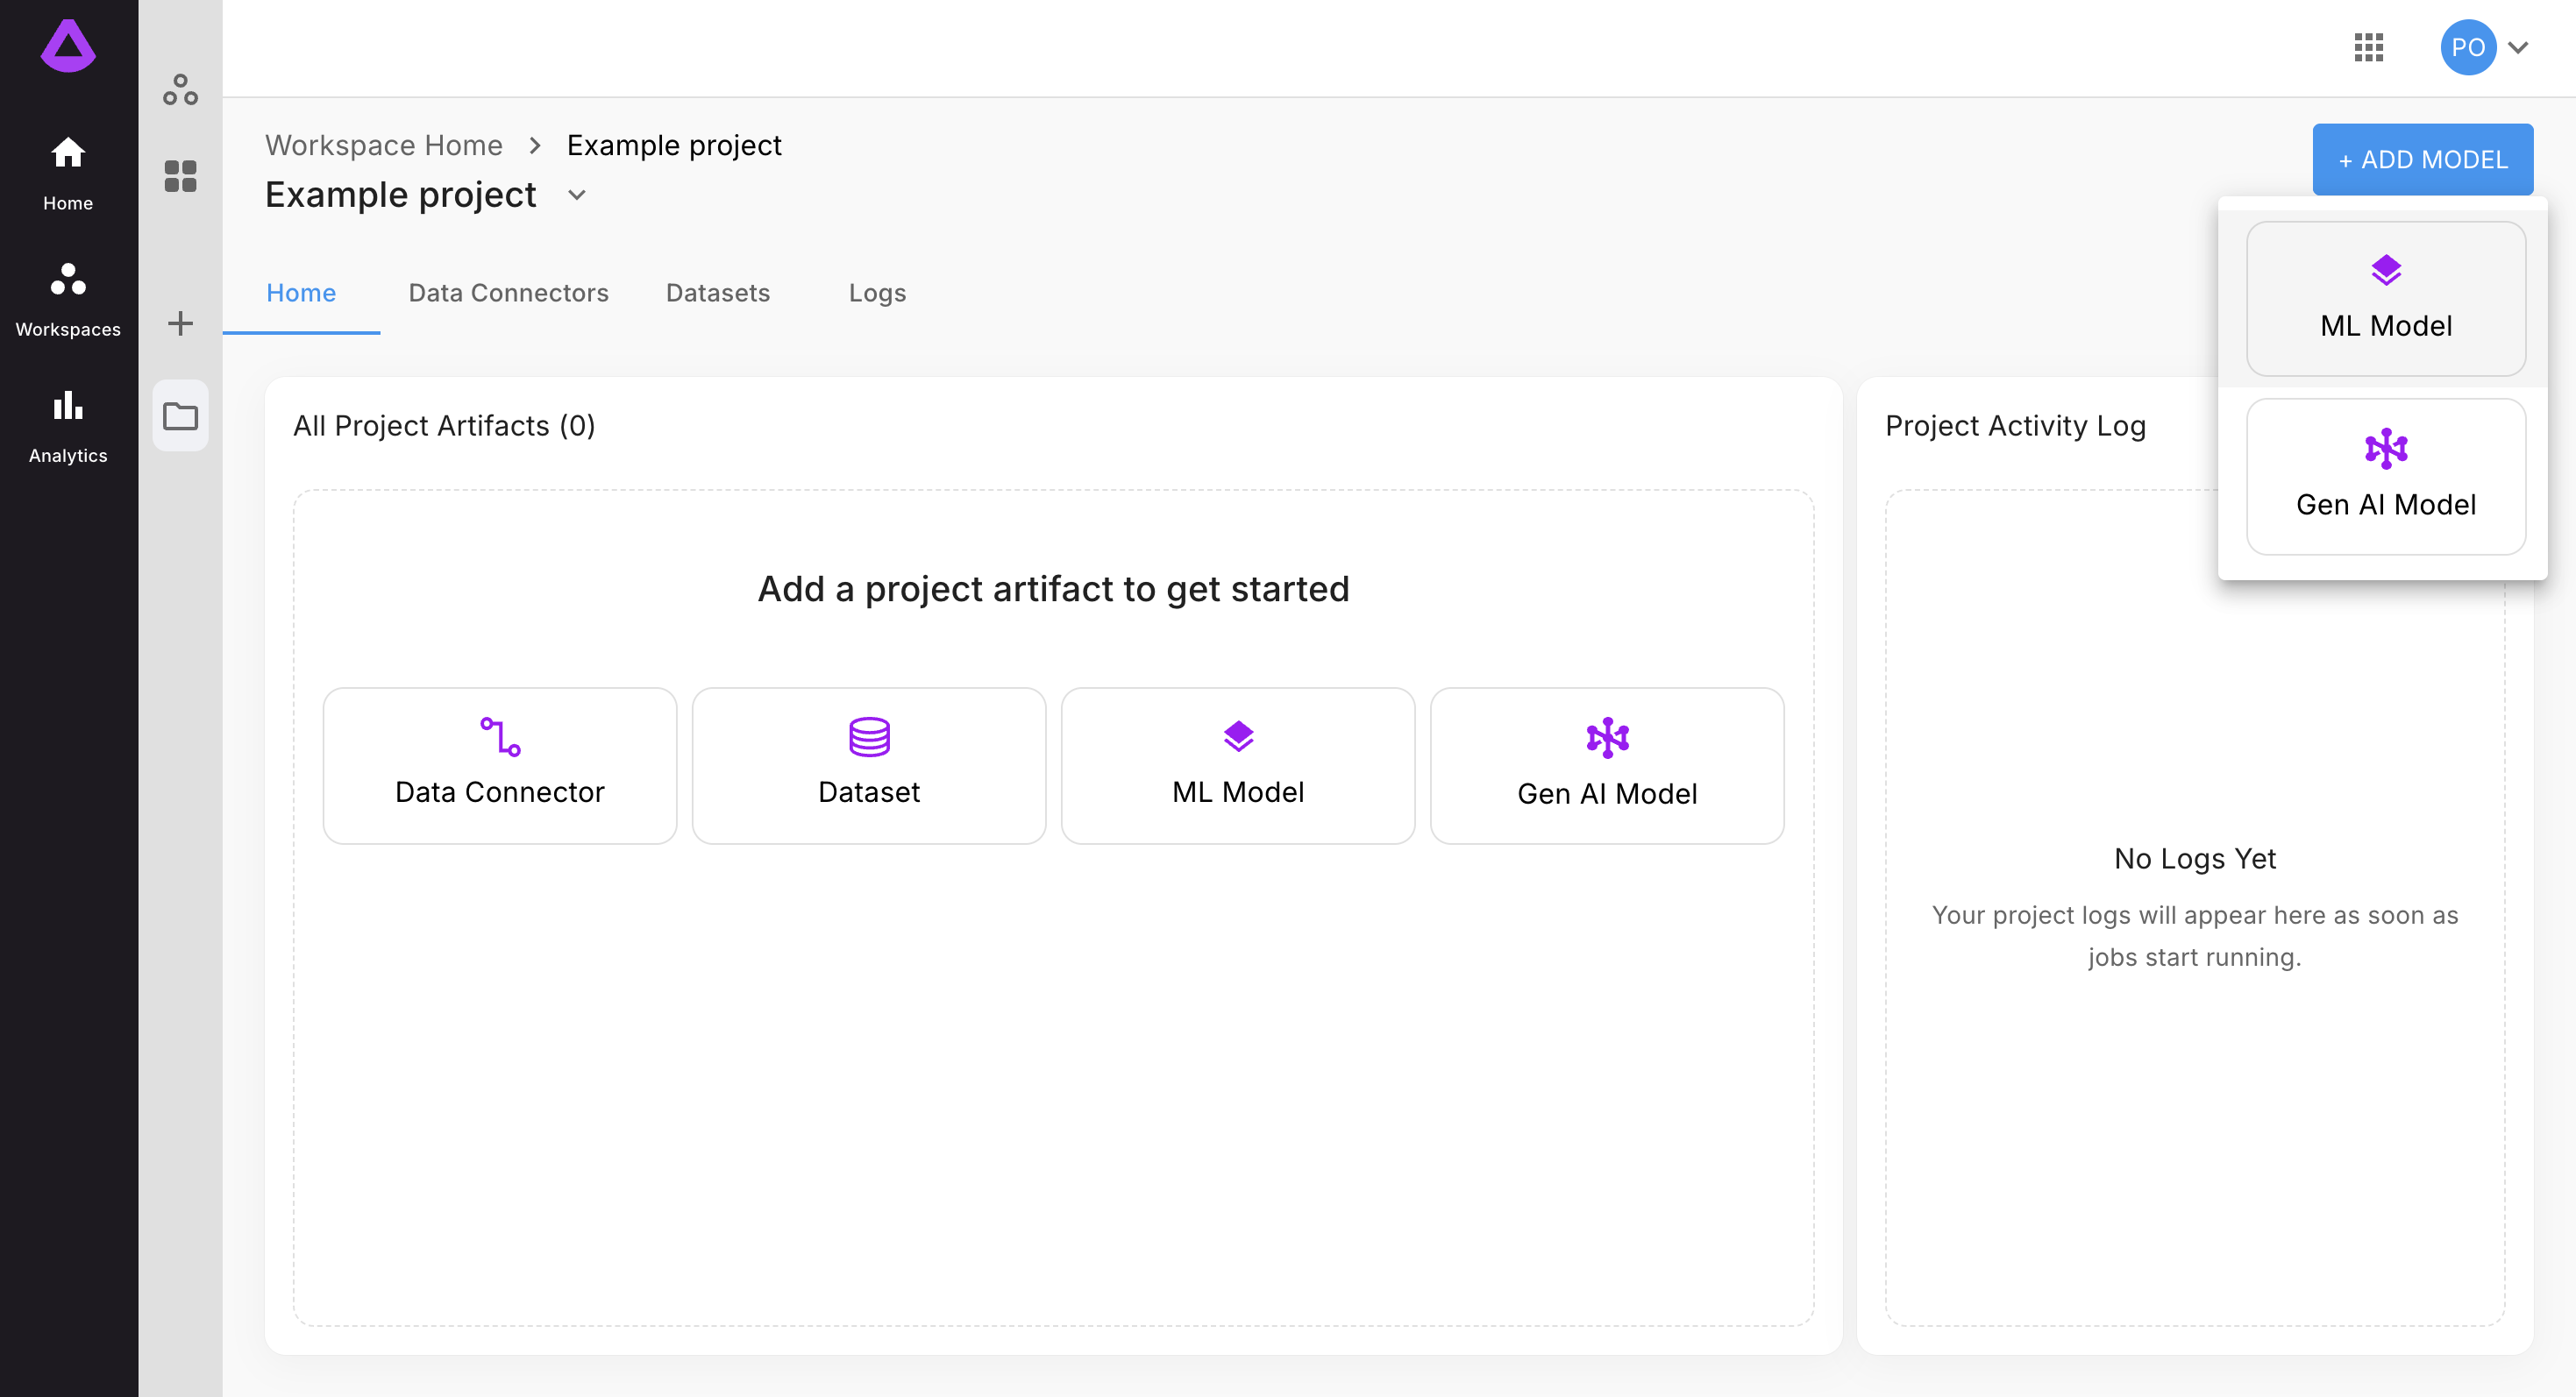Open Workspaces in the dark sidebar
Image resolution: width=2576 pixels, height=1397 pixels.
coord(68,300)
